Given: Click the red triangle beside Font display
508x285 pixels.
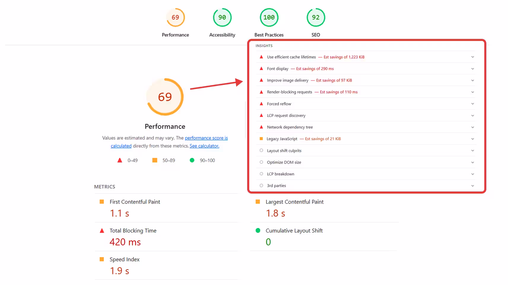Looking at the screenshot, I should [x=261, y=68].
